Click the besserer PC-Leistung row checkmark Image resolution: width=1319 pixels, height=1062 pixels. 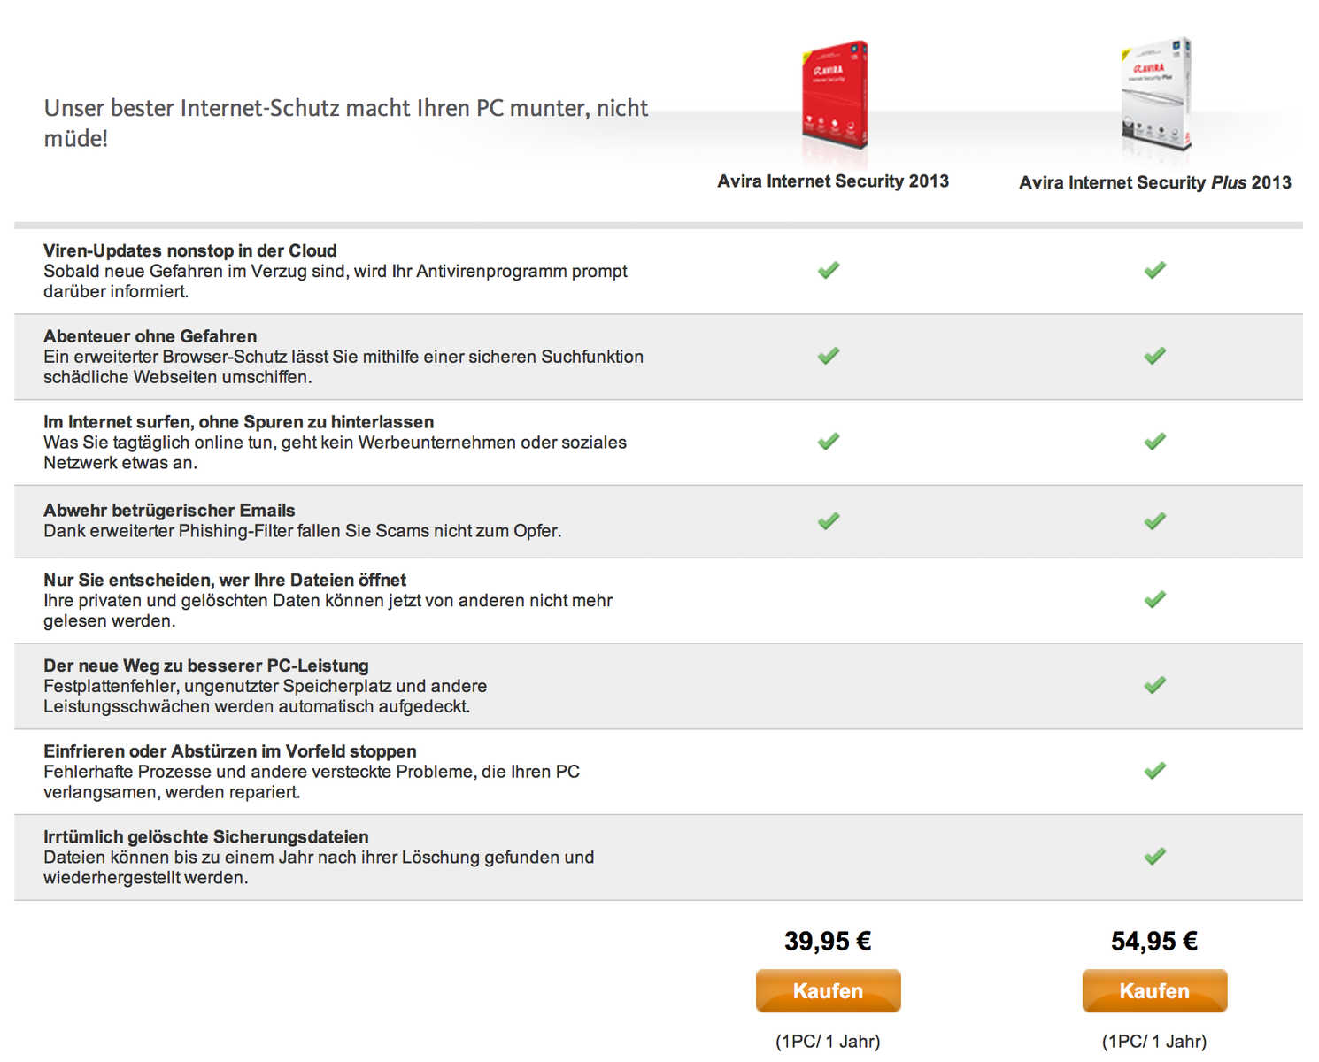1154,685
